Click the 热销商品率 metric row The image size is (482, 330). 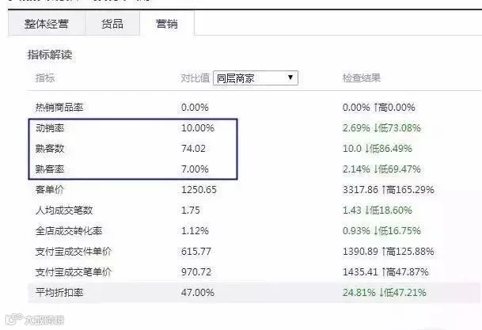pyautogui.click(x=254, y=108)
